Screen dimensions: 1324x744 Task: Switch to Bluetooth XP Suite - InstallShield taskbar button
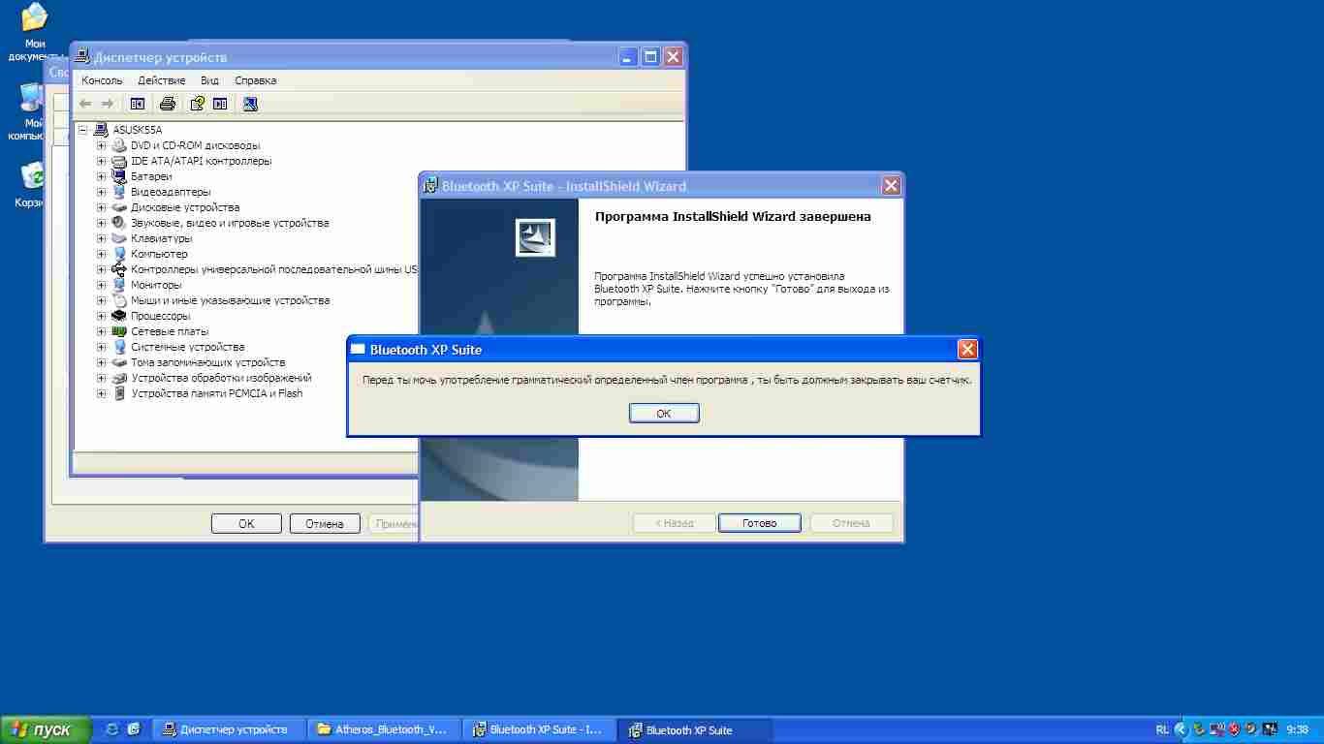coord(540,729)
